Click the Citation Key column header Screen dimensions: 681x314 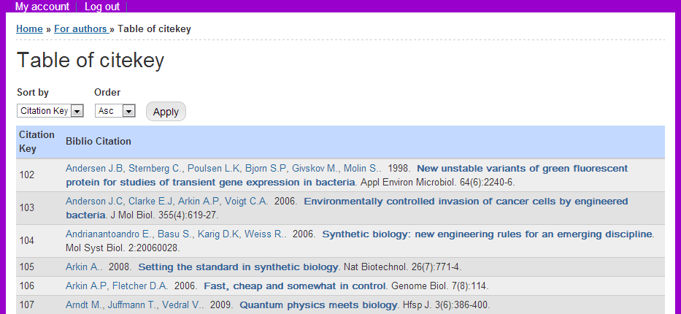(36, 142)
